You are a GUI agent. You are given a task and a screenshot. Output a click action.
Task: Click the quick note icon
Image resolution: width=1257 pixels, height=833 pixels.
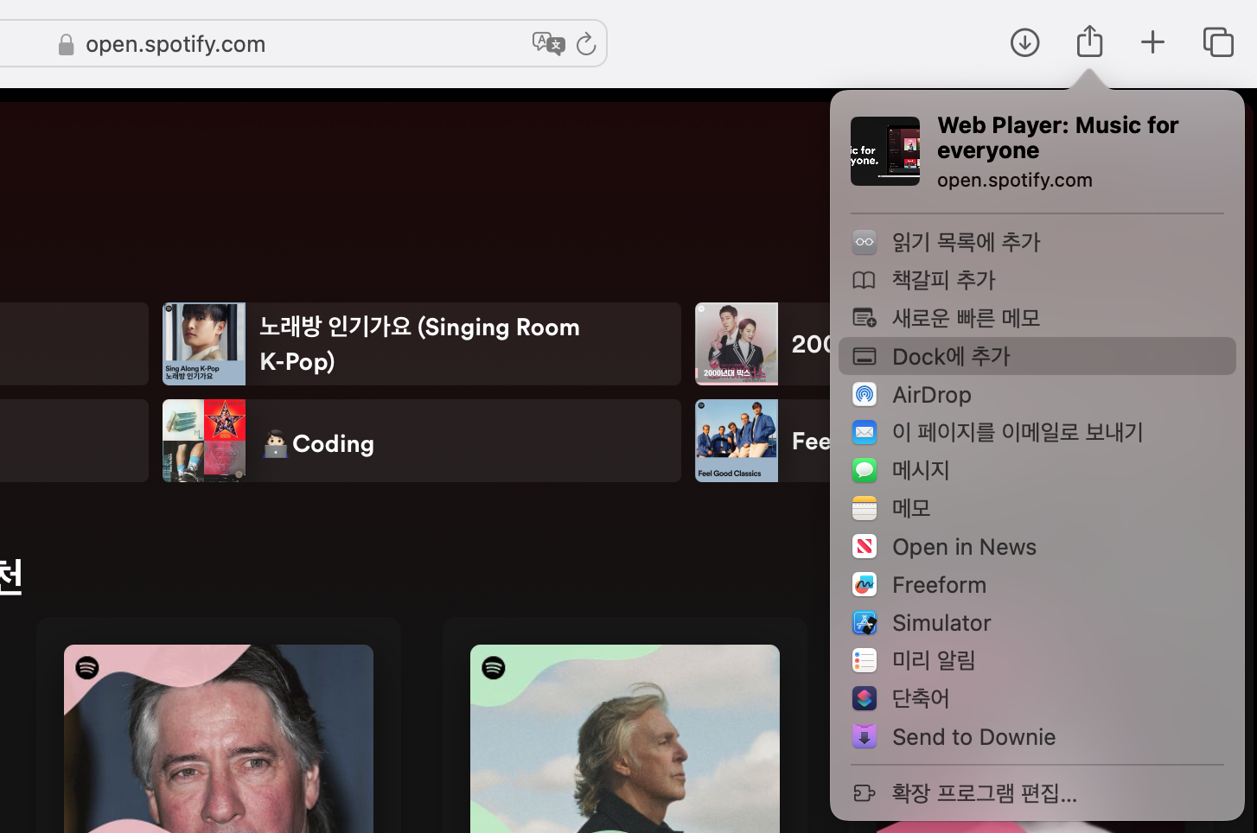click(865, 318)
